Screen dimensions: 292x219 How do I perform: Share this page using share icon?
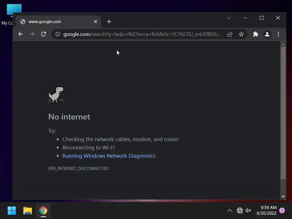coord(230,34)
